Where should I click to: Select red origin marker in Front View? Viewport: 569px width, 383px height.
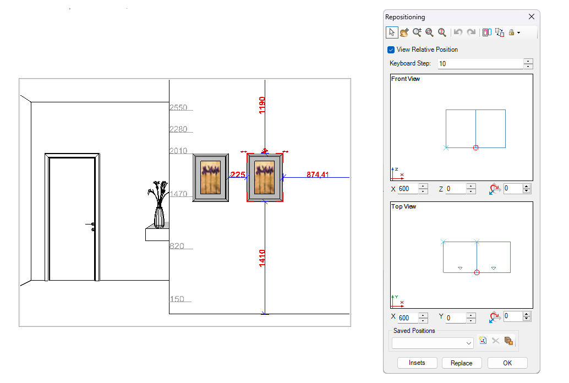coord(476,148)
